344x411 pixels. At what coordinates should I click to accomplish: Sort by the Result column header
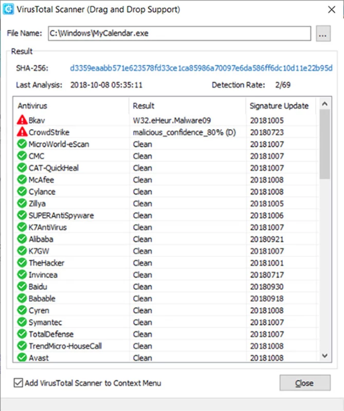click(187, 106)
